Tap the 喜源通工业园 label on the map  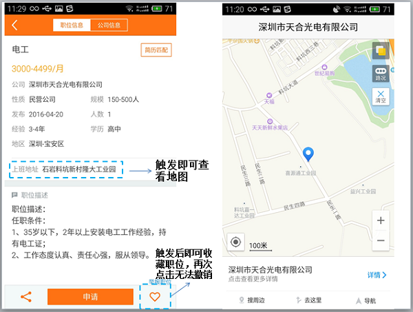pyautogui.click(x=301, y=173)
